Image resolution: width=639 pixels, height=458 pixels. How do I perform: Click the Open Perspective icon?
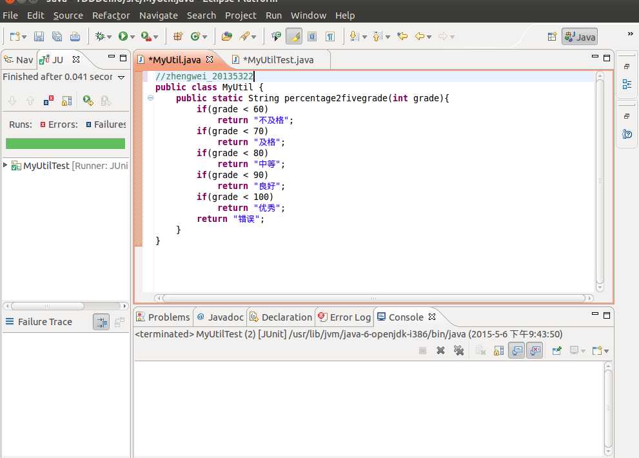pos(552,37)
